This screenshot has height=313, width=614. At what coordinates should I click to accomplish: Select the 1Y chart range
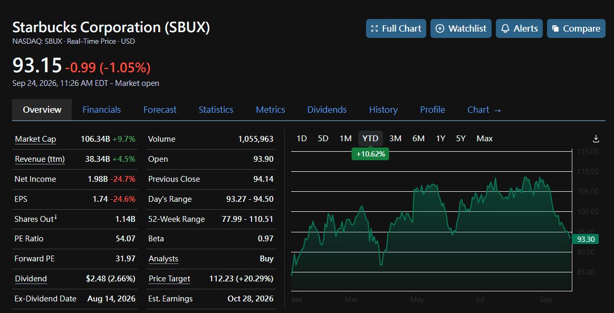440,139
